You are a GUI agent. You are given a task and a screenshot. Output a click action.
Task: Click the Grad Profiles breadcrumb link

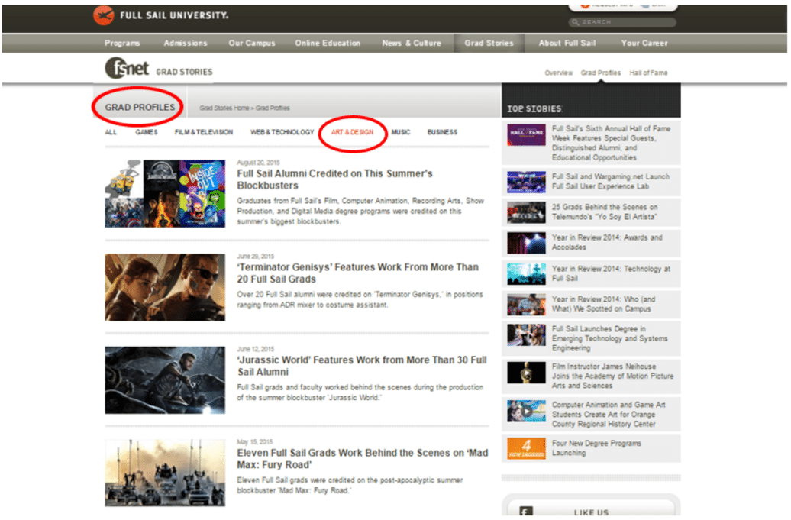tap(273, 108)
